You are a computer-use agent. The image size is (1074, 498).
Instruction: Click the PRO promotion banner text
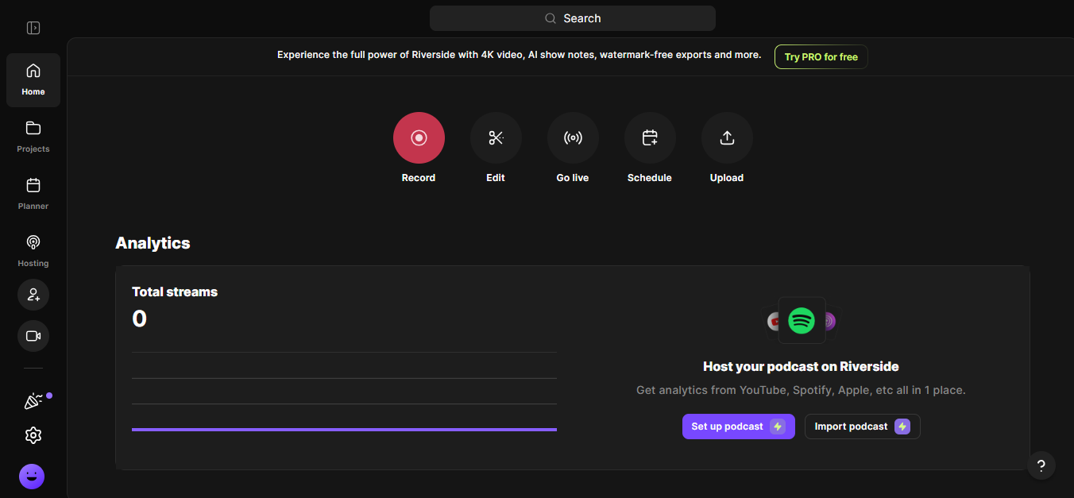pyautogui.click(x=519, y=55)
